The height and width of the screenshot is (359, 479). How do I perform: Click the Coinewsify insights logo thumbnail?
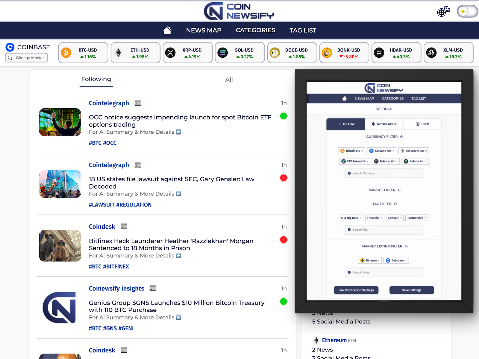[x=60, y=308]
